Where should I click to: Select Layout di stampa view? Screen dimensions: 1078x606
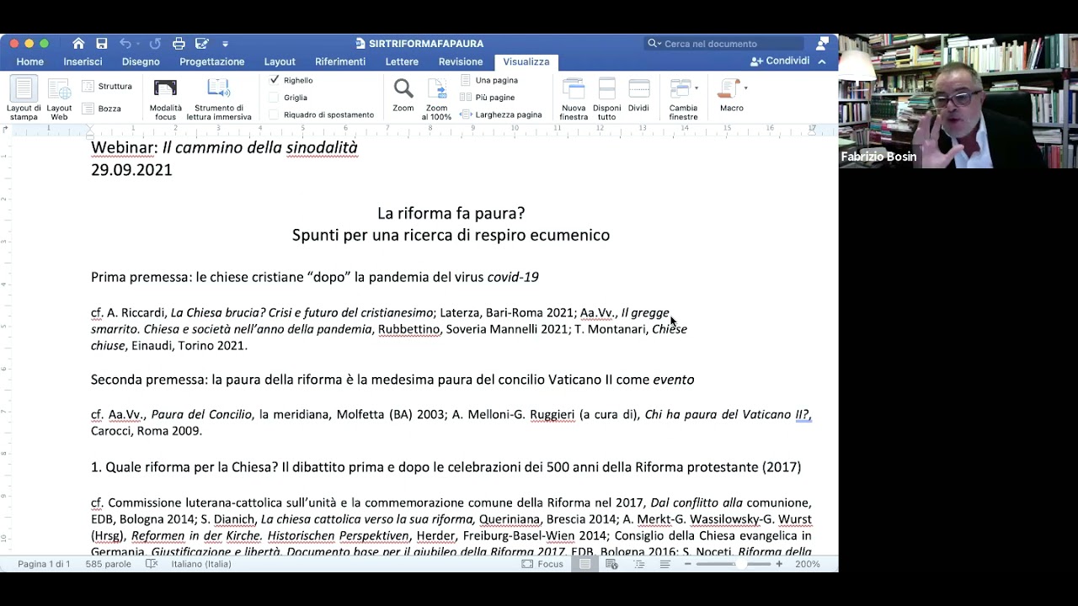pyautogui.click(x=24, y=98)
